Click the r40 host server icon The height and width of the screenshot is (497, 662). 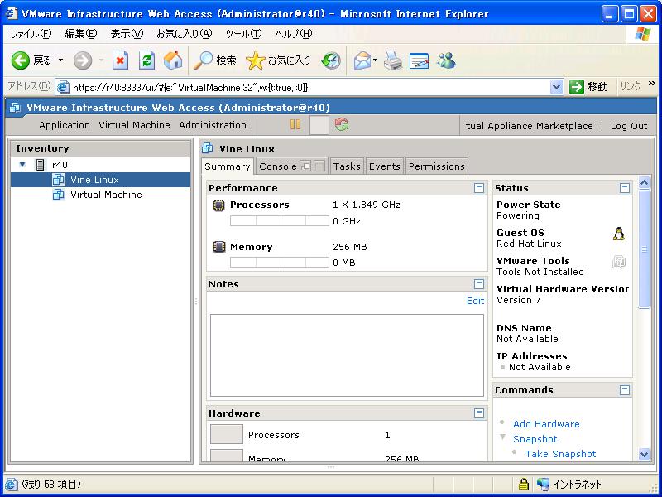(40, 165)
